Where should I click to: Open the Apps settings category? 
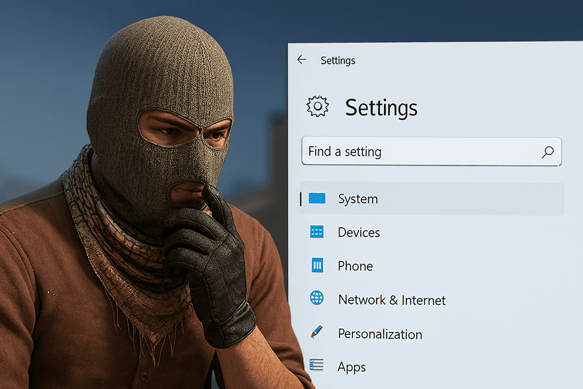point(351,367)
